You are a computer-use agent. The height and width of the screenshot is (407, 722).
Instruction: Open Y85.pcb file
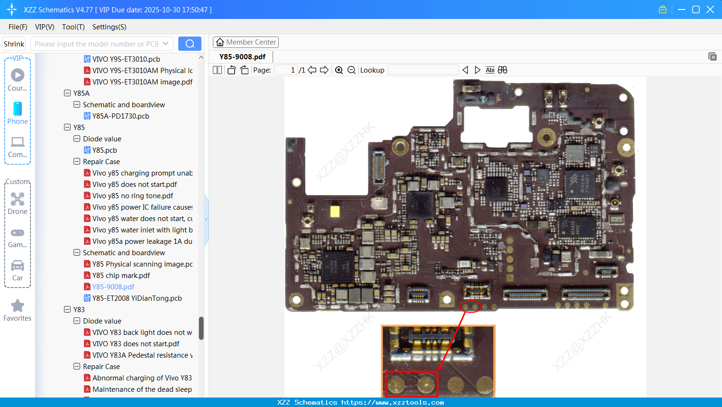[x=105, y=150]
